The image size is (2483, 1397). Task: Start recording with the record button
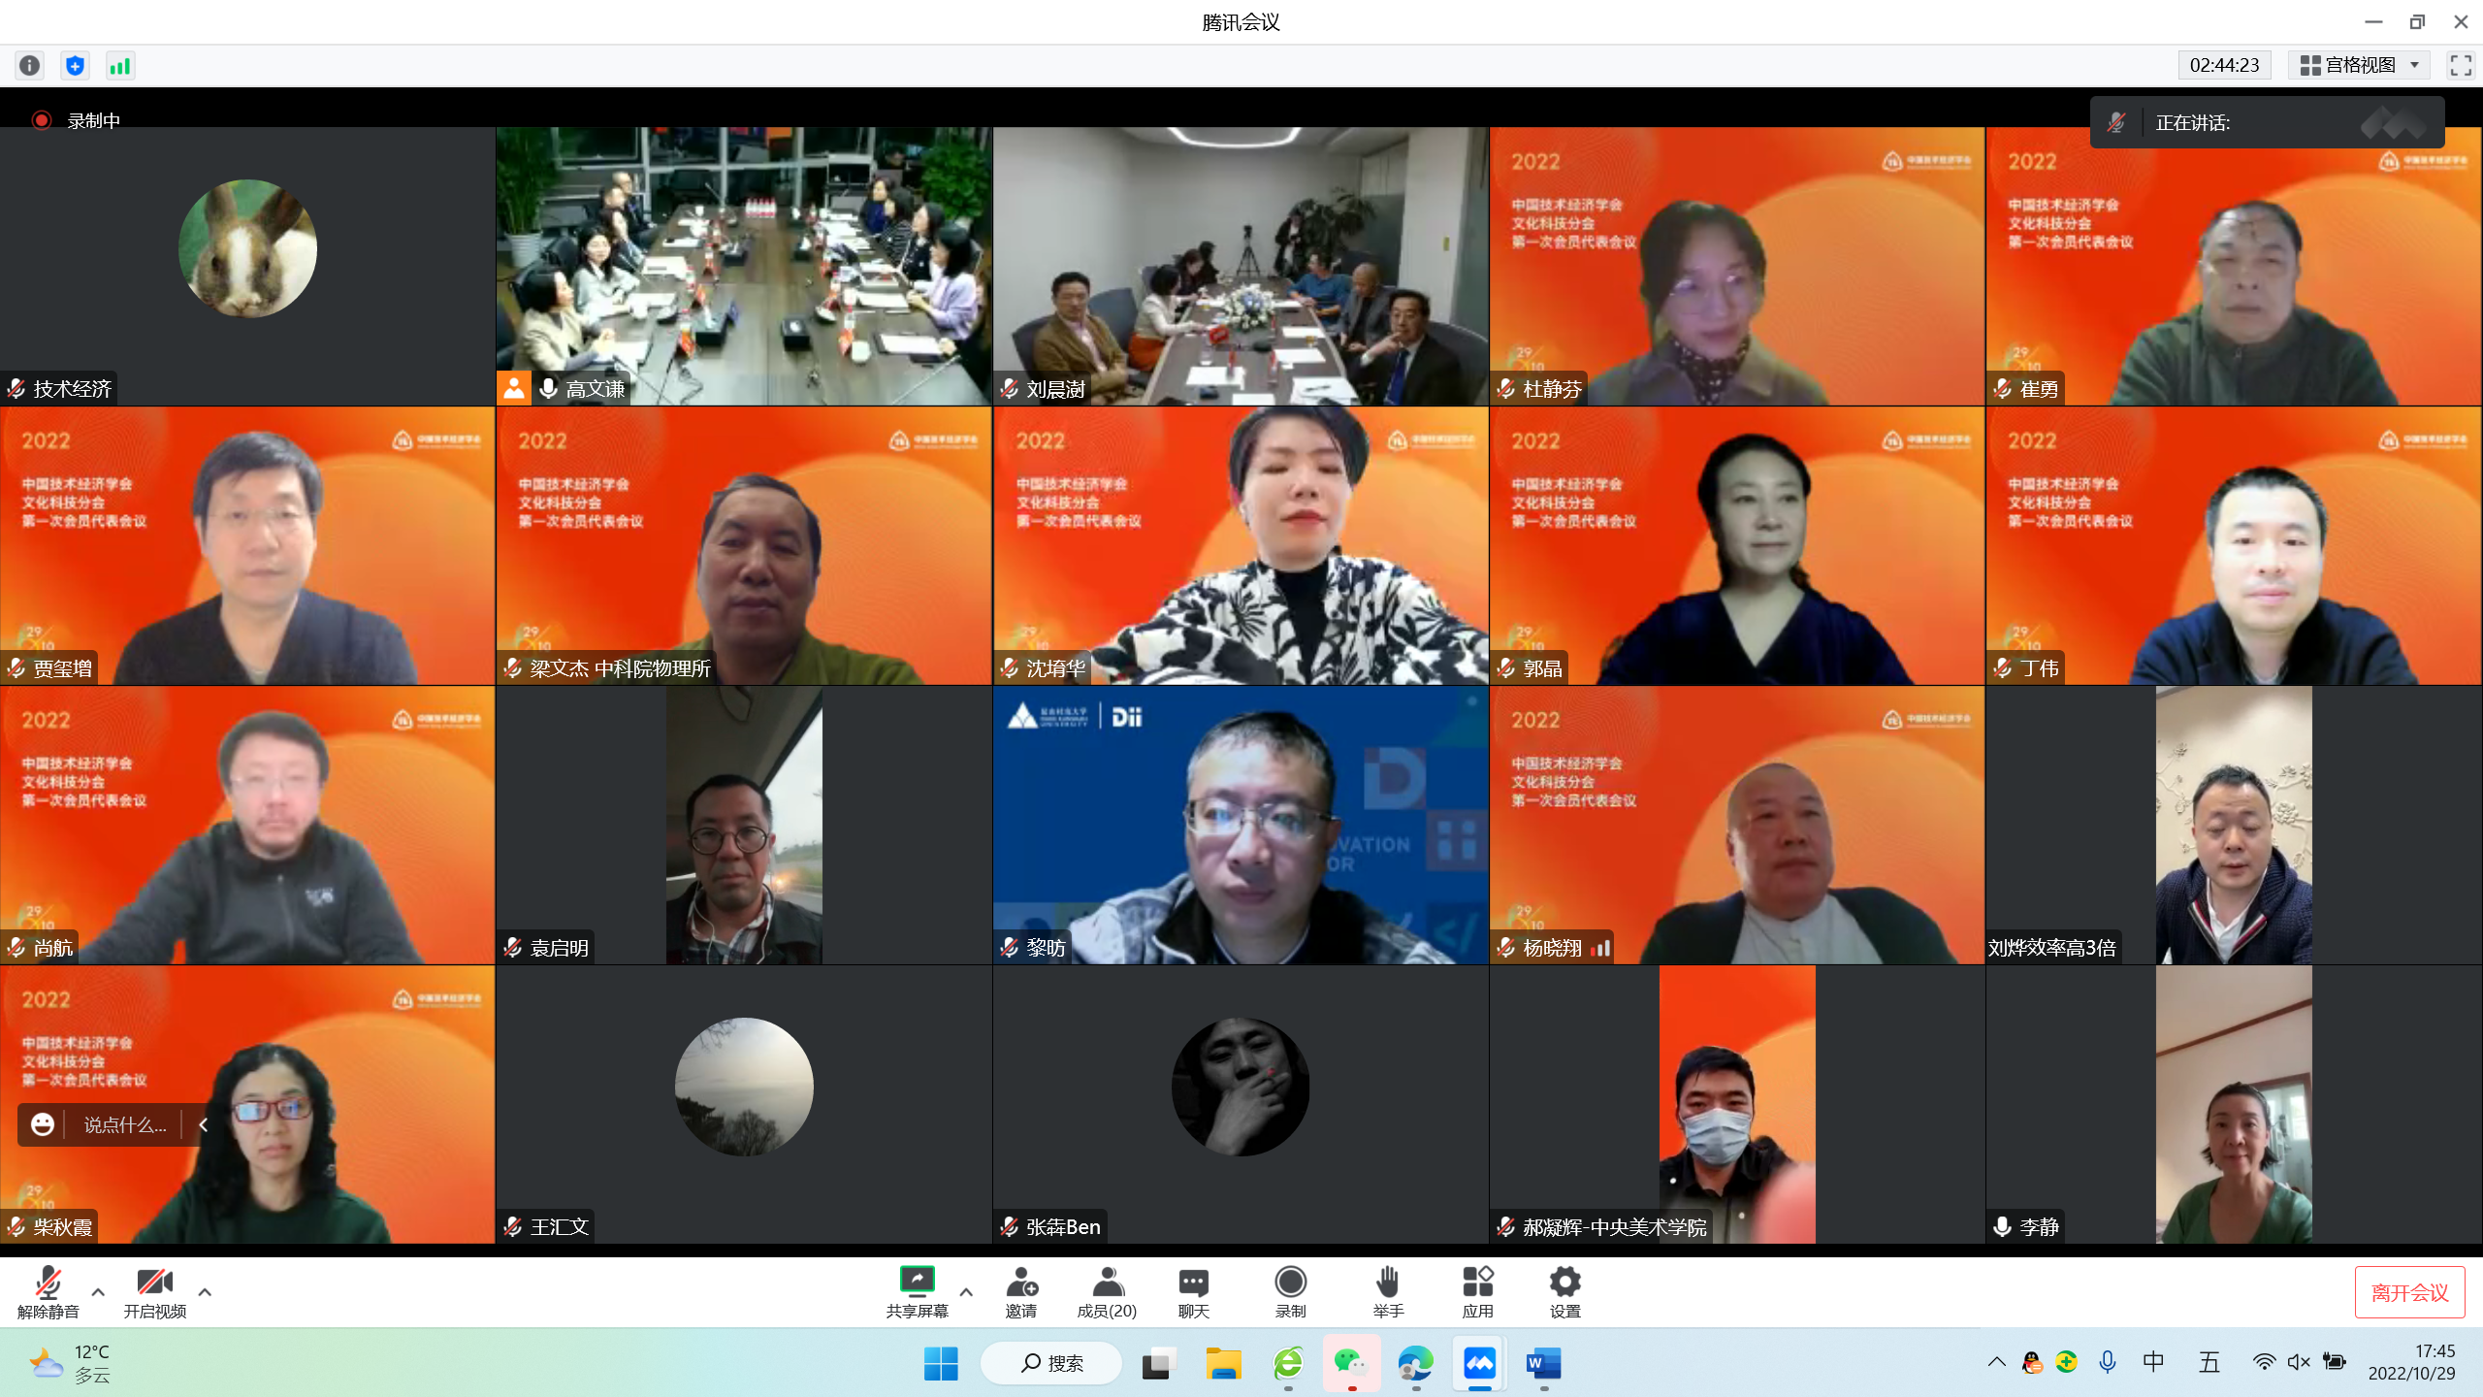[1290, 1282]
